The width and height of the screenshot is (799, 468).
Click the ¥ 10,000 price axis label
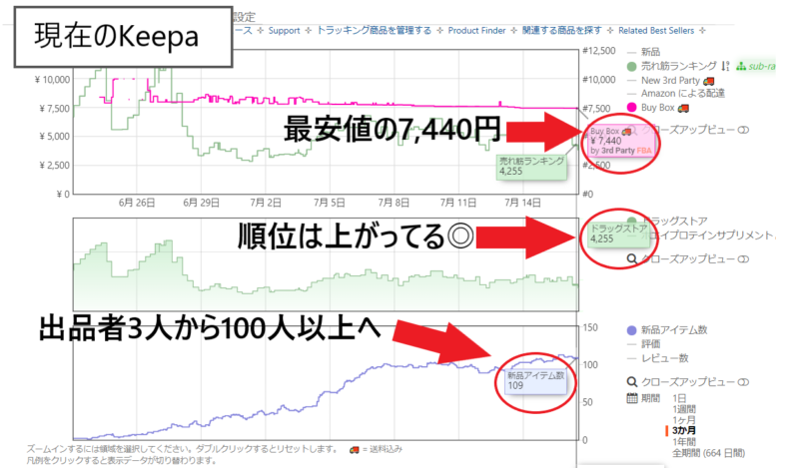pyautogui.click(x=52, y=80)
